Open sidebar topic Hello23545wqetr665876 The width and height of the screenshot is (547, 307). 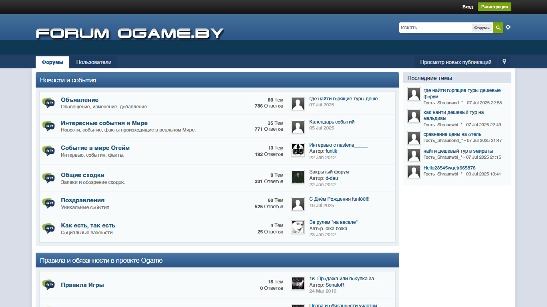point(450,168)
